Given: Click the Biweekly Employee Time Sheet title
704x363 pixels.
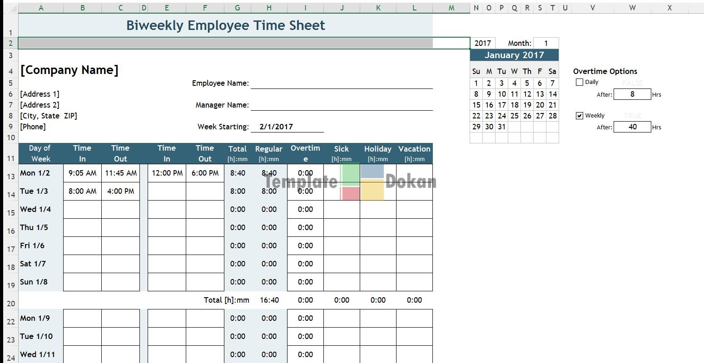Looking at the screenshot, I should click(225, 25).
